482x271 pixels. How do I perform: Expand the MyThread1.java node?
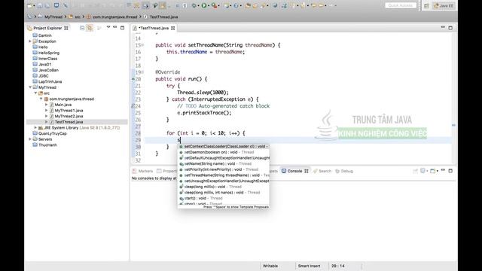[47, 111]
